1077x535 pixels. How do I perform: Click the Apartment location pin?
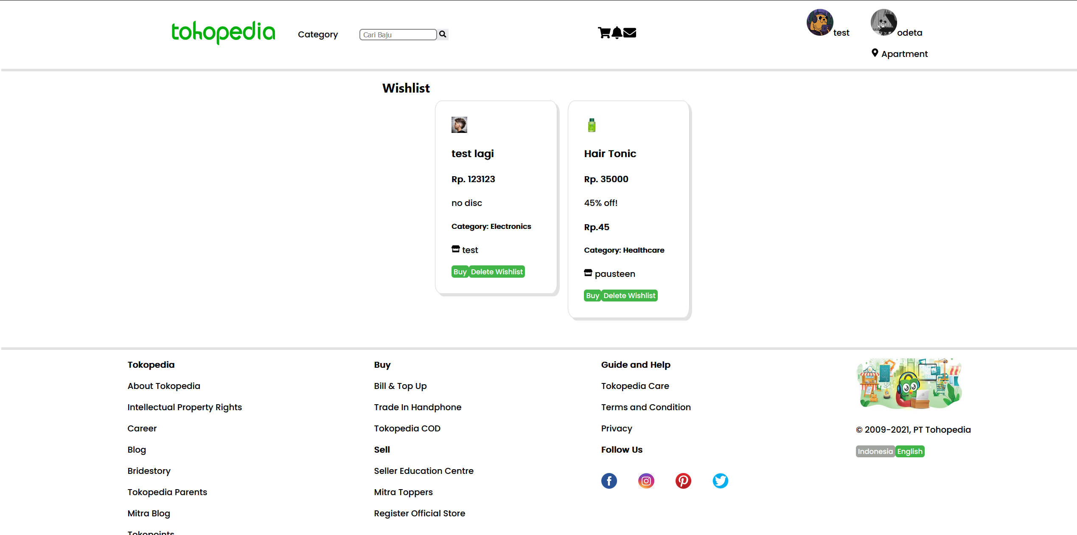[875, 53]
